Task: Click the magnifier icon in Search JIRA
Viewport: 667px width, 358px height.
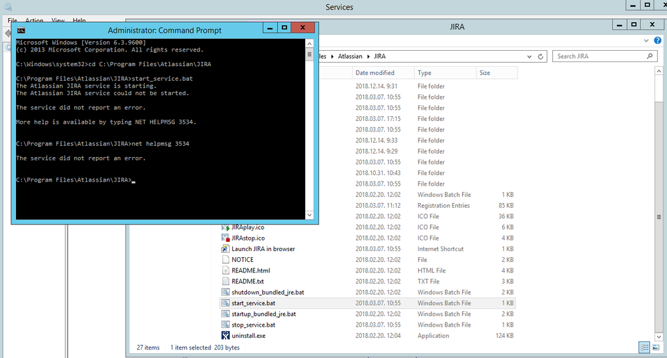Action: pyautogui.click(x=650, y=56)
